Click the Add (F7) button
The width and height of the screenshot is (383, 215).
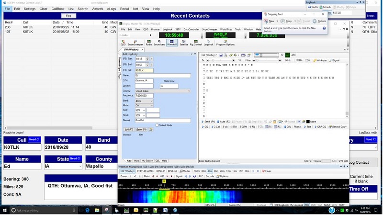(x=129, y=130)
